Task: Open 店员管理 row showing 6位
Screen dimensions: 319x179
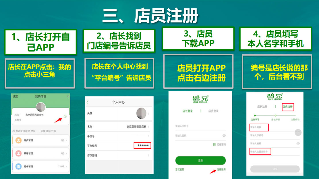Action: pos(41,140)
